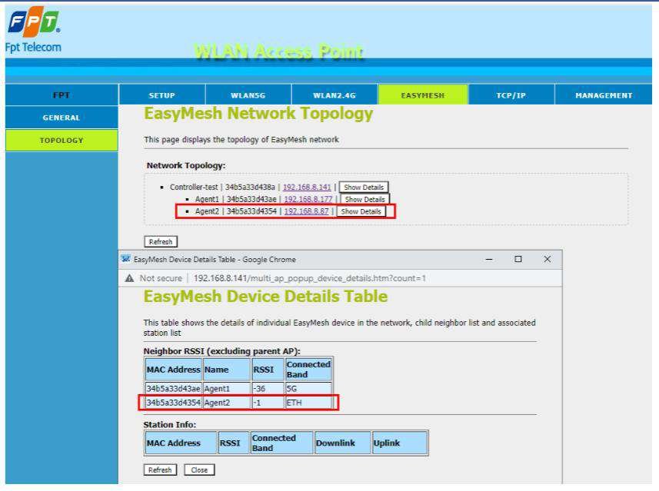This screenshot has width=659, height=491.
Task: Click the 5G connected band cell
Action: 308,389
